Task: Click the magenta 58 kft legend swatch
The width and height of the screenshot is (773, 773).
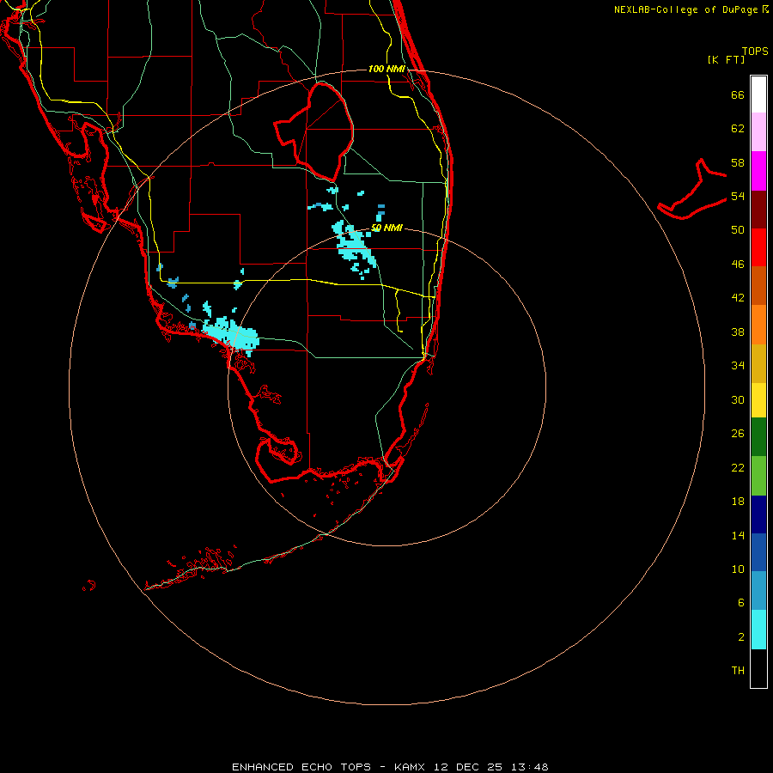Action: click(758, 171)
